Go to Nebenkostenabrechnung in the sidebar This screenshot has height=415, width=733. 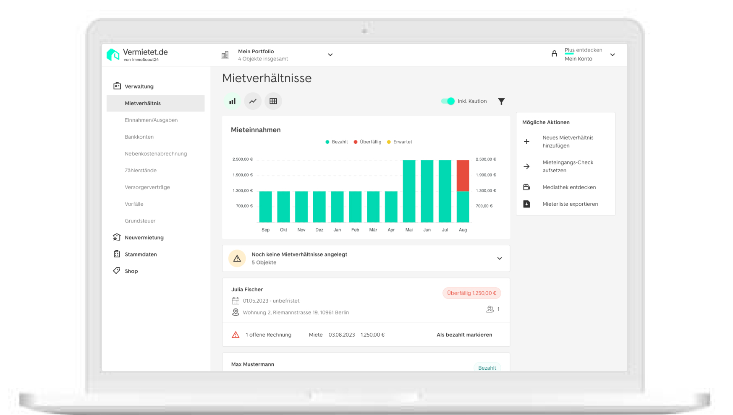tap(156, 154)
